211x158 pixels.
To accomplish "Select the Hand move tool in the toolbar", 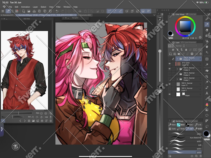I will pos(207,47).
